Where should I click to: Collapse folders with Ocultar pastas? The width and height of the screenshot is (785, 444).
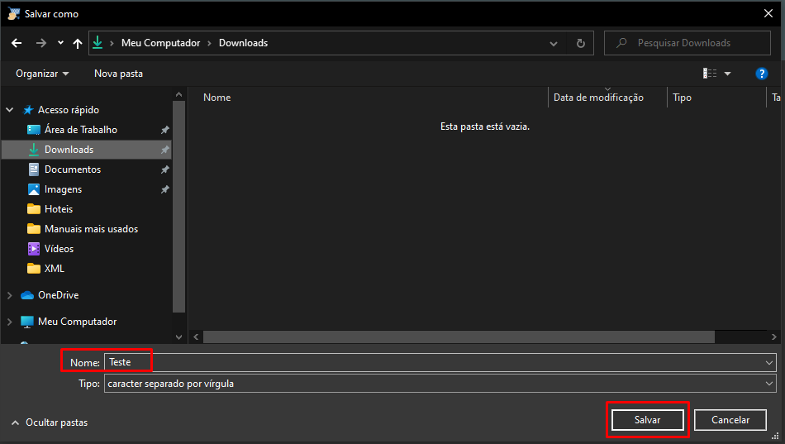pyautogui.click(x=50, y=423)
